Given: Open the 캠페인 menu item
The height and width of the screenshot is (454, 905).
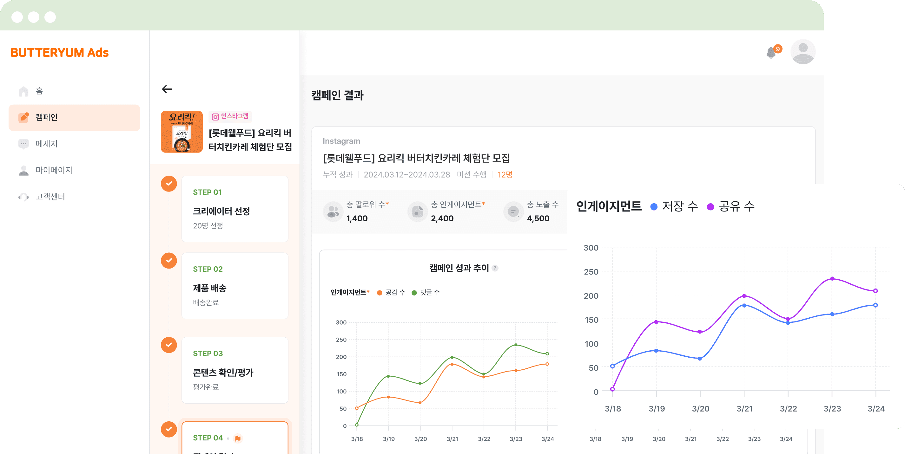Looking at the screenshot, I should pos(74,118).
